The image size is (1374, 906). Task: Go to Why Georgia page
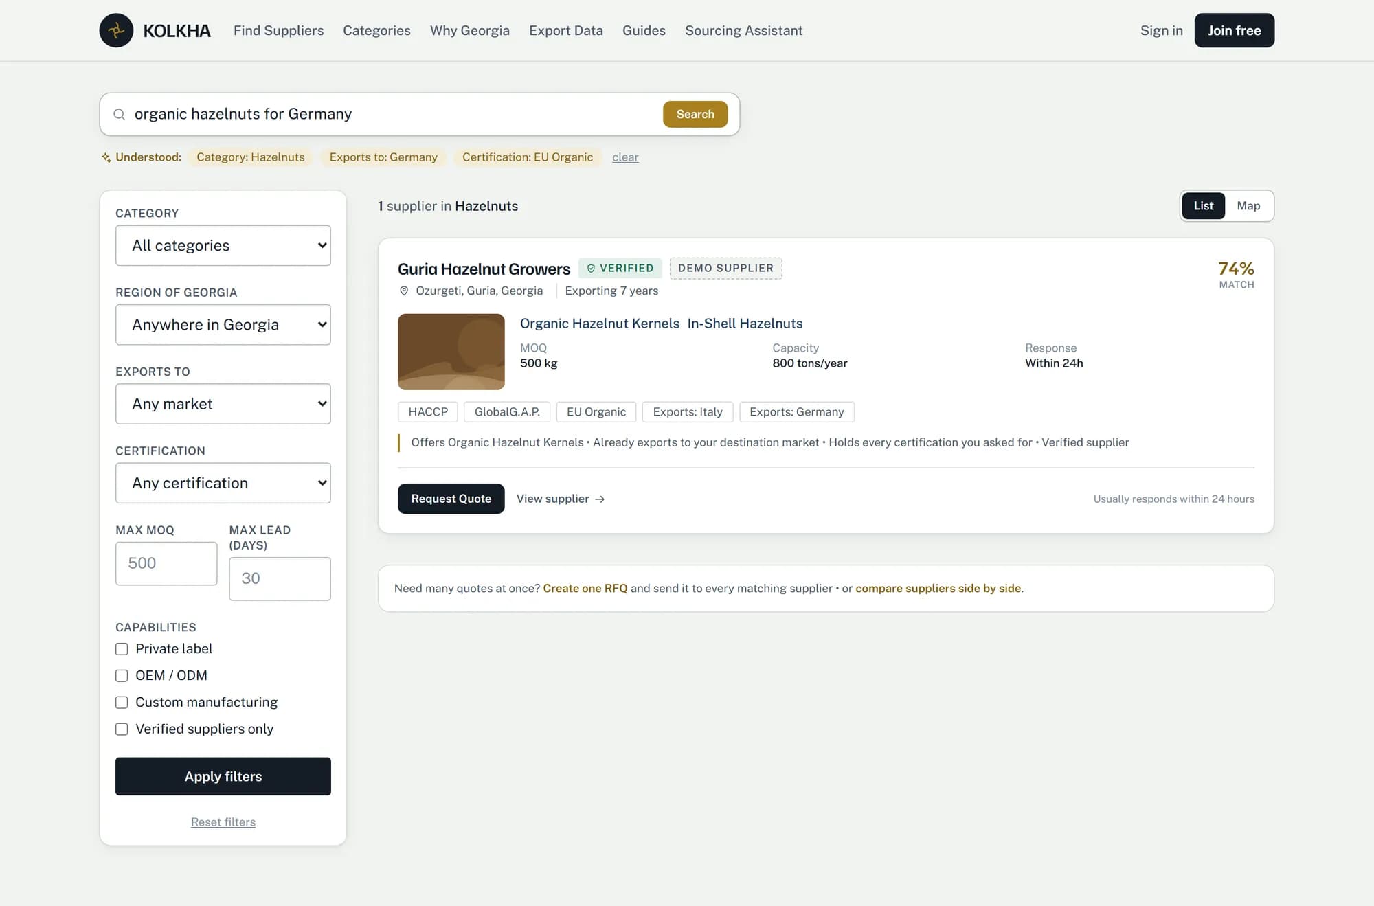(x=470, y=31)
